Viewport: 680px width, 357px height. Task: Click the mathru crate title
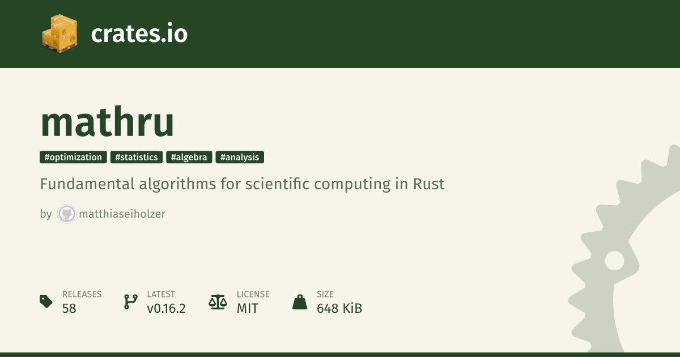point(107,122)
